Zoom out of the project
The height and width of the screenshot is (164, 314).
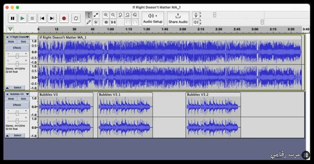[113, 15]
